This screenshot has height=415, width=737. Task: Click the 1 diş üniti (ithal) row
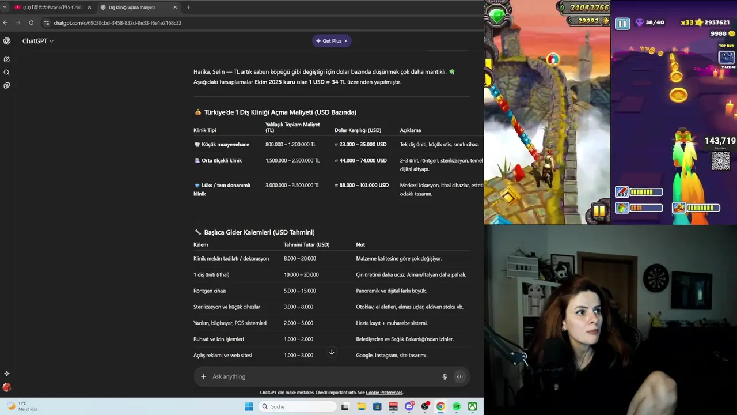point(331,274)
